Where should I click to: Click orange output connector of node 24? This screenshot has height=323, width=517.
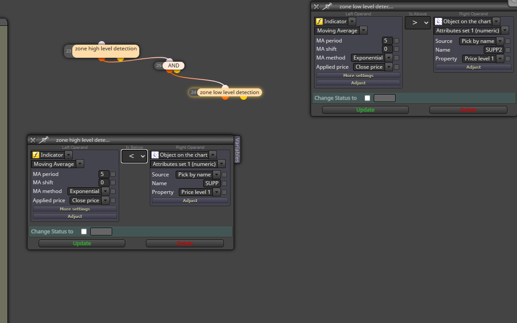(225, 97)
